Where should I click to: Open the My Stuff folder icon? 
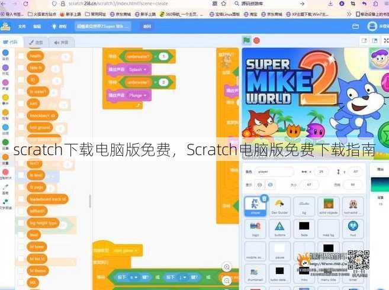click(x=355, y=26)
